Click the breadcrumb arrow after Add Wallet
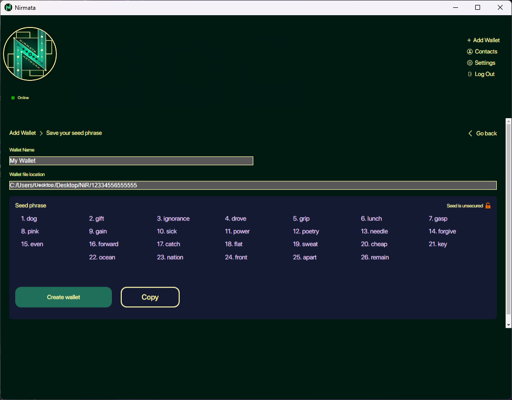Screen dimensions: 512x400 tap(40, 133)
